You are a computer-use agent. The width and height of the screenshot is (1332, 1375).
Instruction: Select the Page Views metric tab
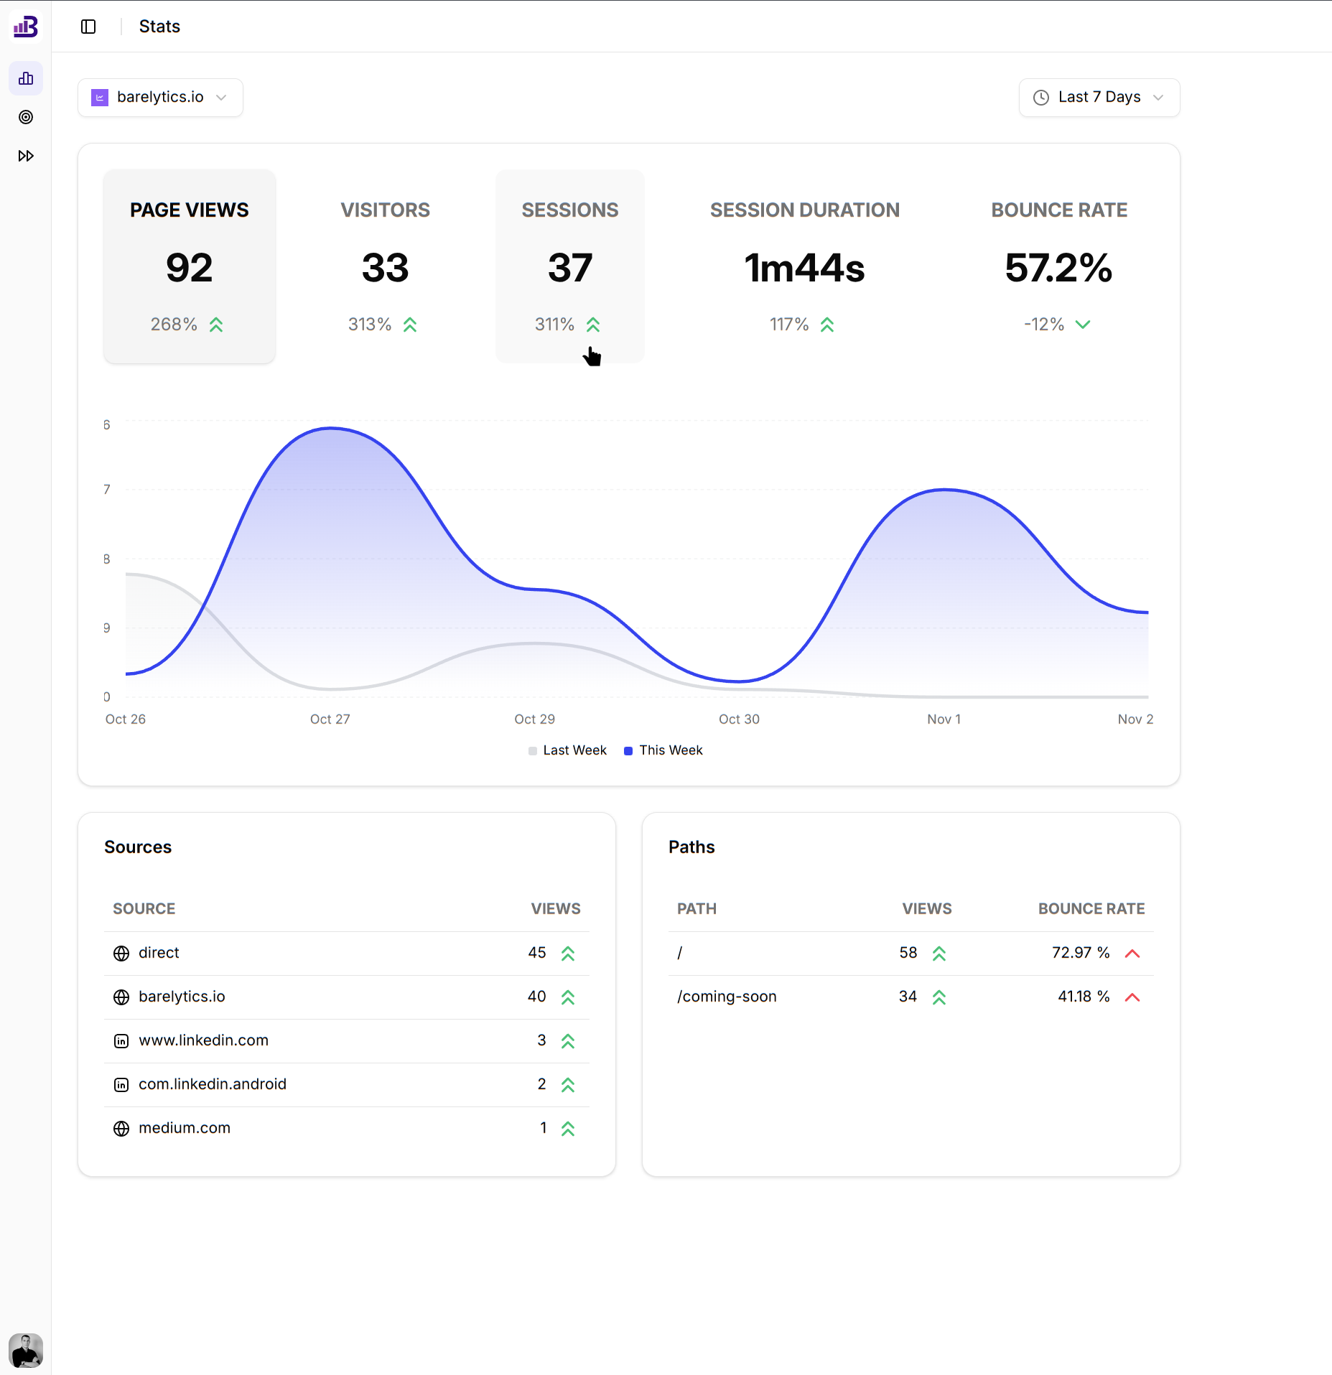(190, 266)
